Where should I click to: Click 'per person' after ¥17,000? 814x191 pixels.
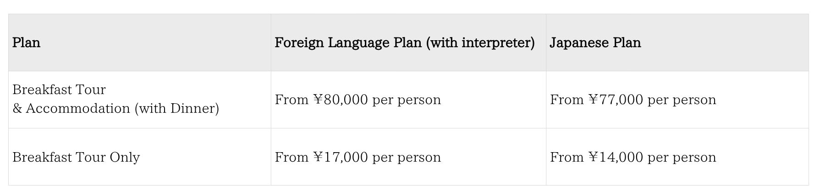(407, 157)
